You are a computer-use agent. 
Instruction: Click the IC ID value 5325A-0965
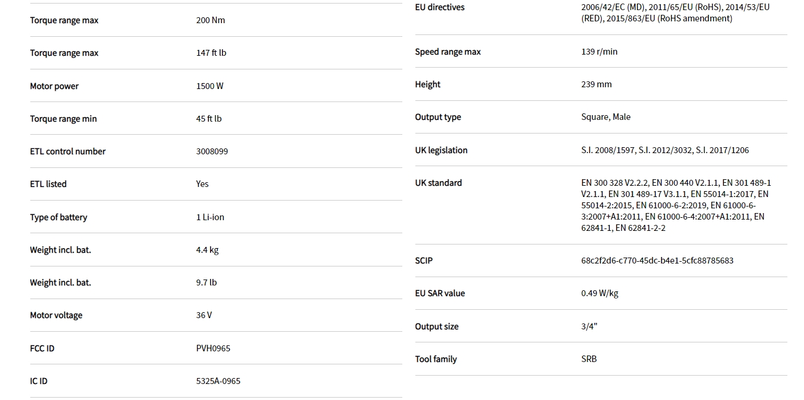point(218,381)
